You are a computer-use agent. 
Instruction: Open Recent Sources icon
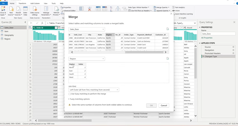coord(18,9)
